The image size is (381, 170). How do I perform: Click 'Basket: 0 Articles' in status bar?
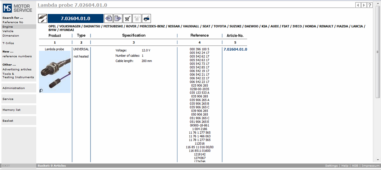point(52,166)
